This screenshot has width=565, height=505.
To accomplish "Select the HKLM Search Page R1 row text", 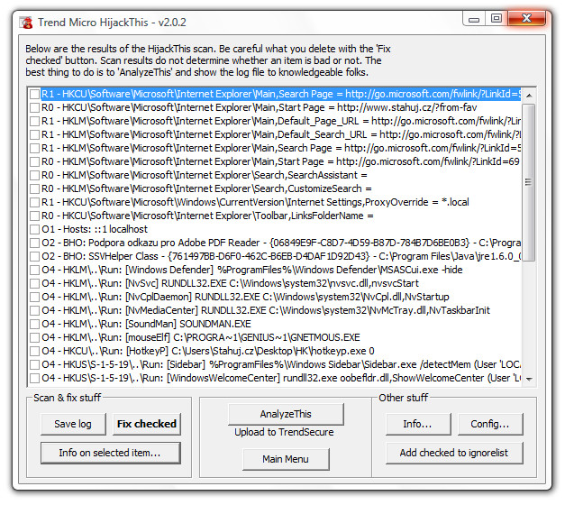I will tap(281, 148).
